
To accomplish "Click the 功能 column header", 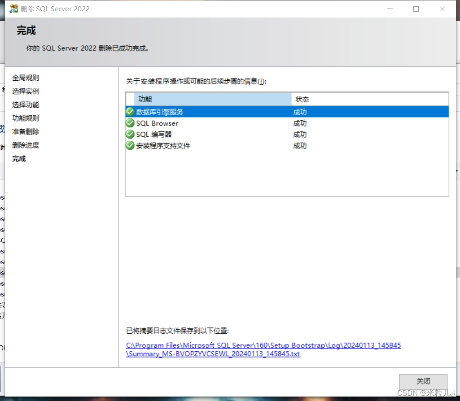I will [x=213, y=99].
